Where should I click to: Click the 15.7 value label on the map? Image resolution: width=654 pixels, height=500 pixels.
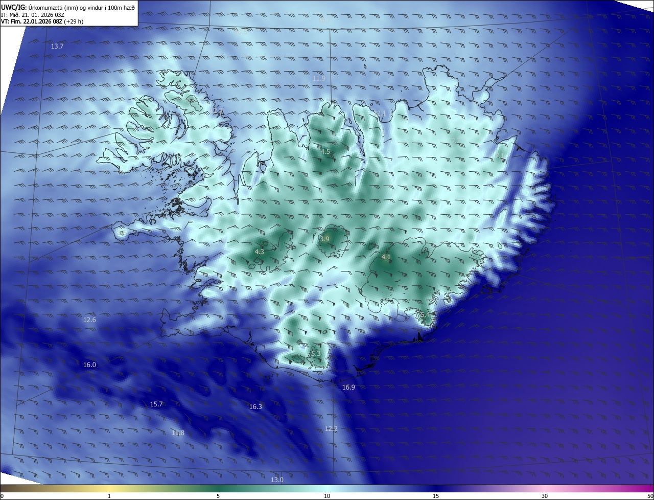156,404
